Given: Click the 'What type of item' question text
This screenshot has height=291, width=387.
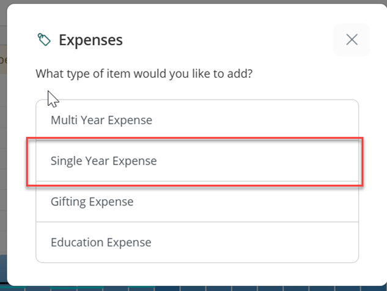Looking at the screenshot, I should pos(144,73).
